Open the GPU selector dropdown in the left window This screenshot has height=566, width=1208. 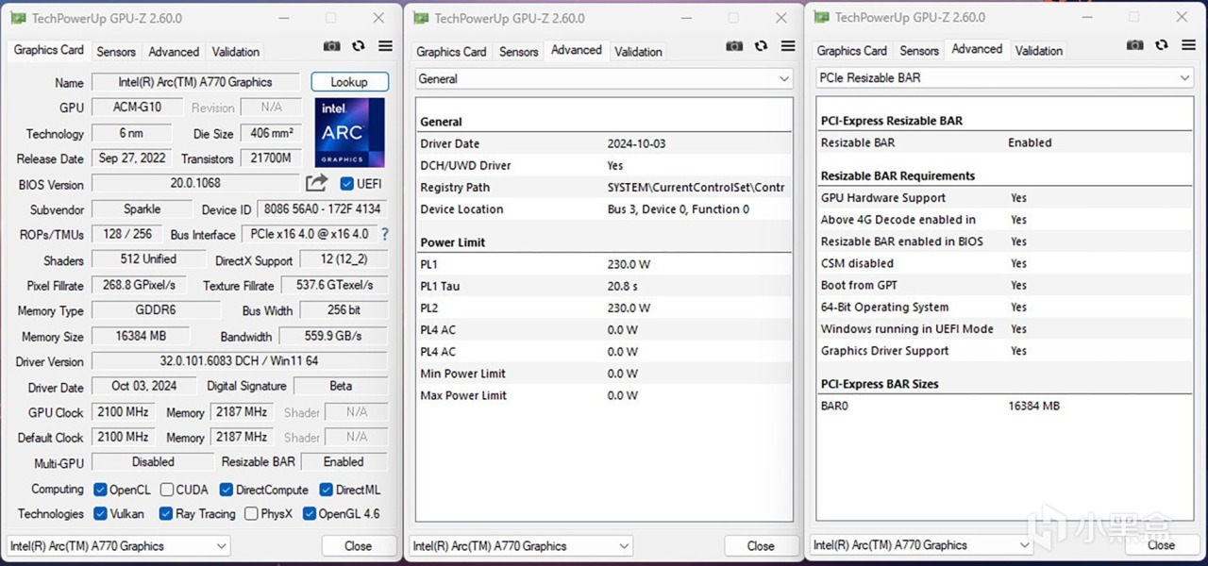click(x=118, y=546)
